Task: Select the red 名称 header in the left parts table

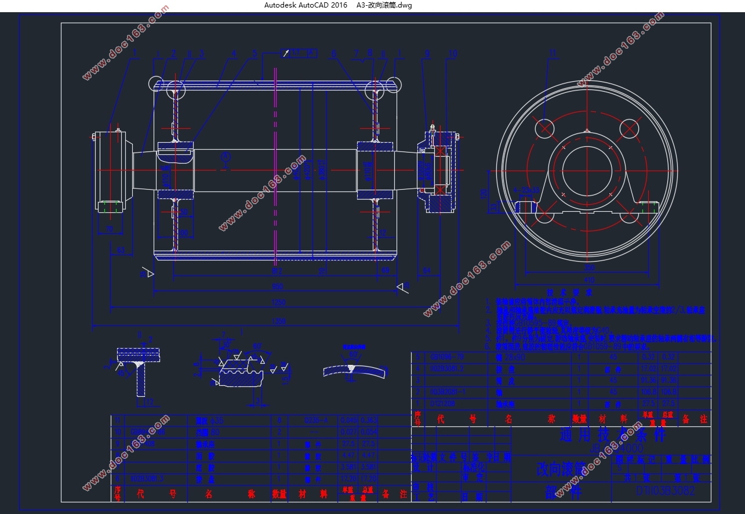Action: pos(230,494)
